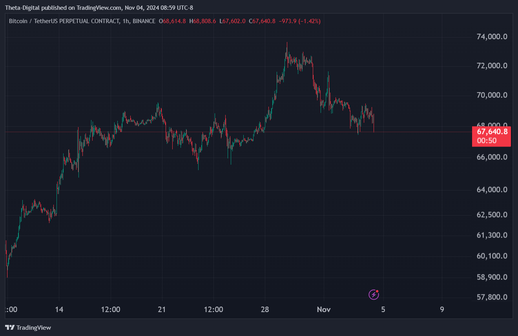Click the 72,000.0 price axis label
Screen dimensions: 518x336
coord(492,65)
